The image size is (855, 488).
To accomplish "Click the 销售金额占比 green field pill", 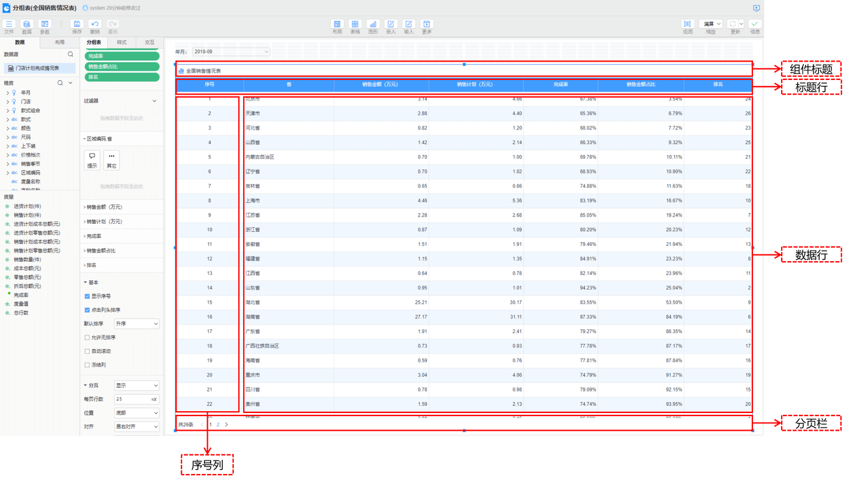I will coord(122,66).
